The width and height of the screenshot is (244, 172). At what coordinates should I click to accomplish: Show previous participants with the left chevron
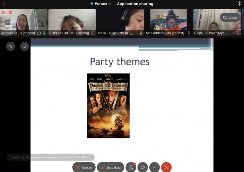(x=8, y=22)
